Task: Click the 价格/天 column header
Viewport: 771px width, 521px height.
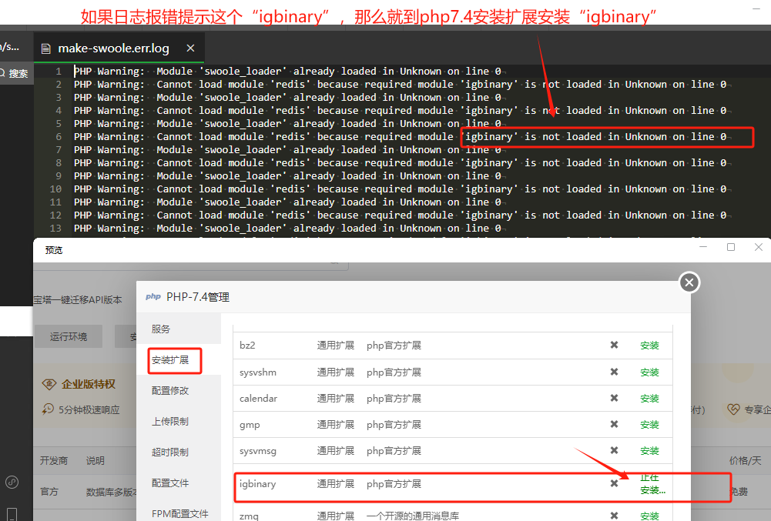Action: [x=745, y=460]
